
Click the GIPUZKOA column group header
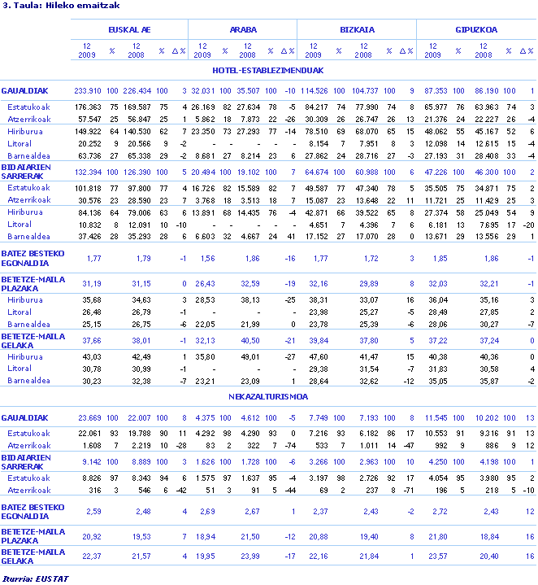coord(476,28)
